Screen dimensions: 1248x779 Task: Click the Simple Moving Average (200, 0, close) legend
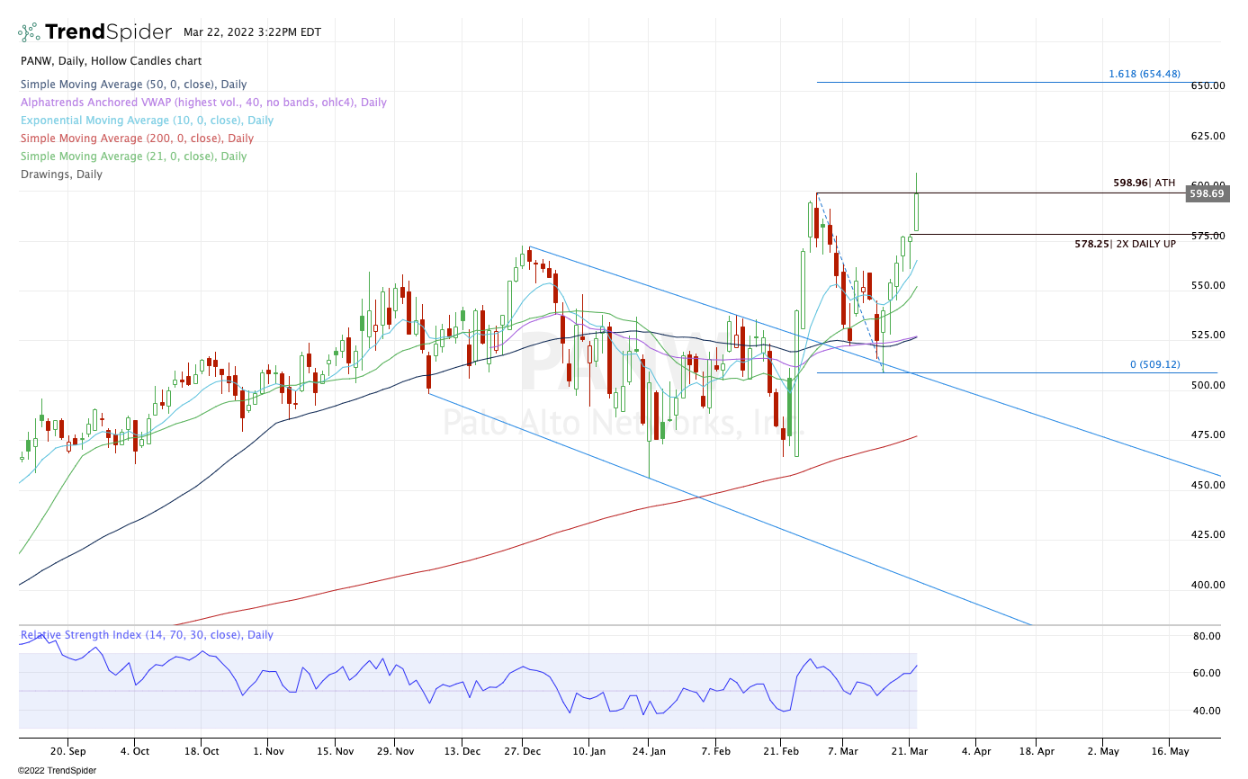[x=137, y=139]
